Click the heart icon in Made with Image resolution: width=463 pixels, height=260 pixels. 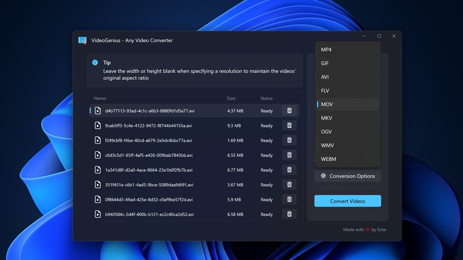[367, 229]
